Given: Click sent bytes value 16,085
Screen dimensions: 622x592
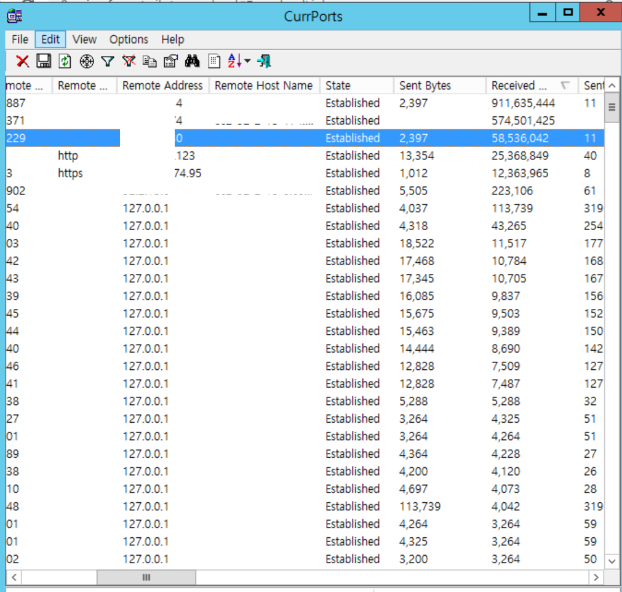Looking at the screenshot, I should [417, 296].
